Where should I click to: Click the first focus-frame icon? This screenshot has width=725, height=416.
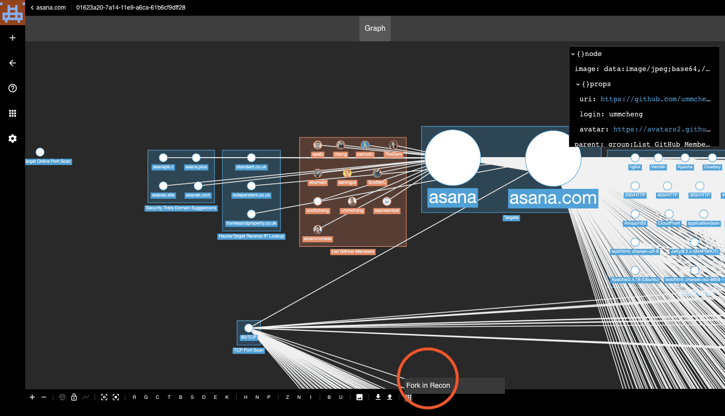click(x=104, y=397)
